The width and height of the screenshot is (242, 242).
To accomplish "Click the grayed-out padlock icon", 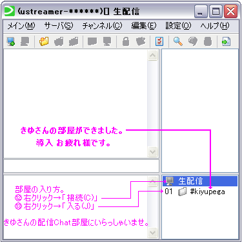I will [x=126, y=41].
